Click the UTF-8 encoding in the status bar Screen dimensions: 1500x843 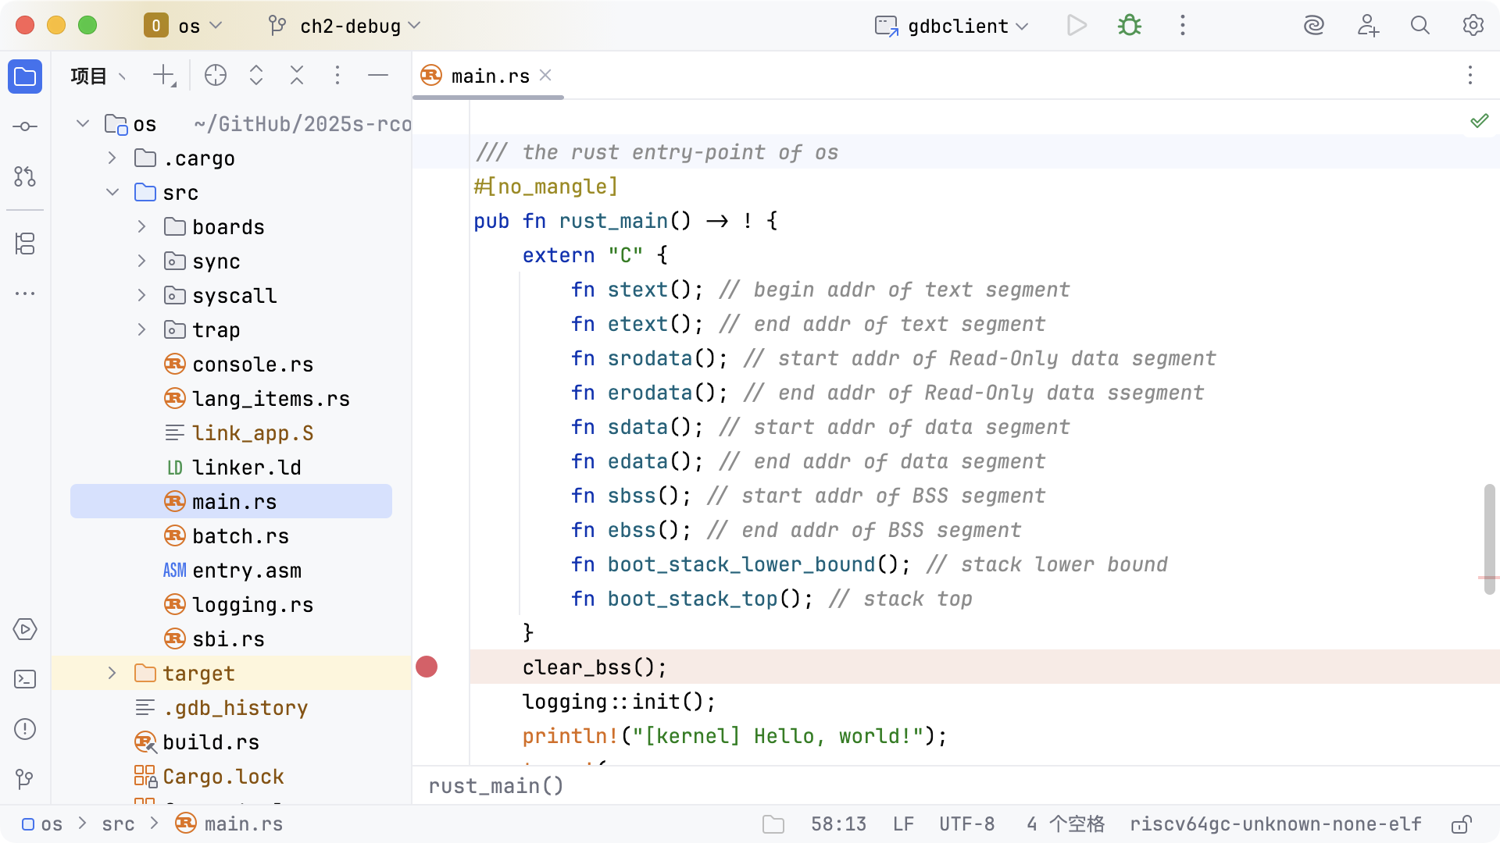click(x=966, y=824)
